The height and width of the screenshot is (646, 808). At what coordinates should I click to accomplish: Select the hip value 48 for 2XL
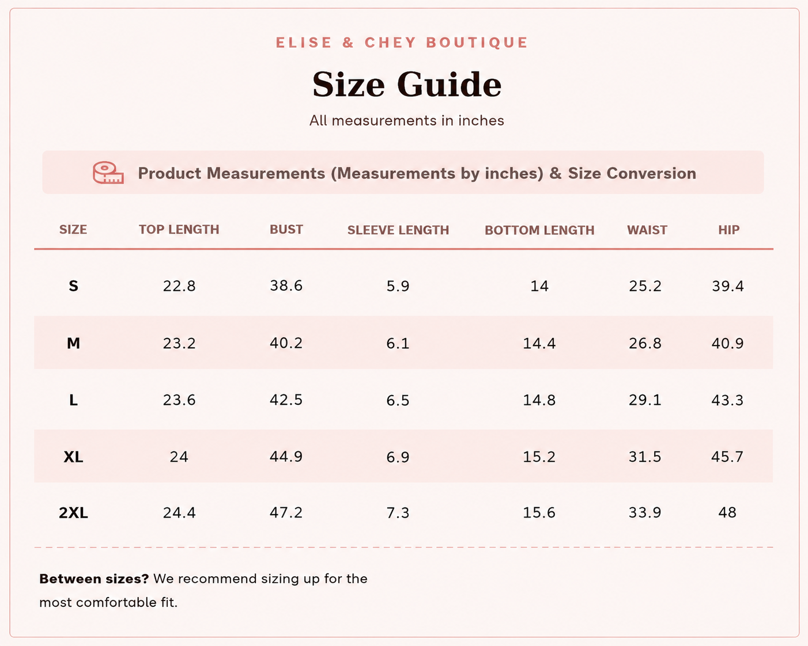pos(727,512)
